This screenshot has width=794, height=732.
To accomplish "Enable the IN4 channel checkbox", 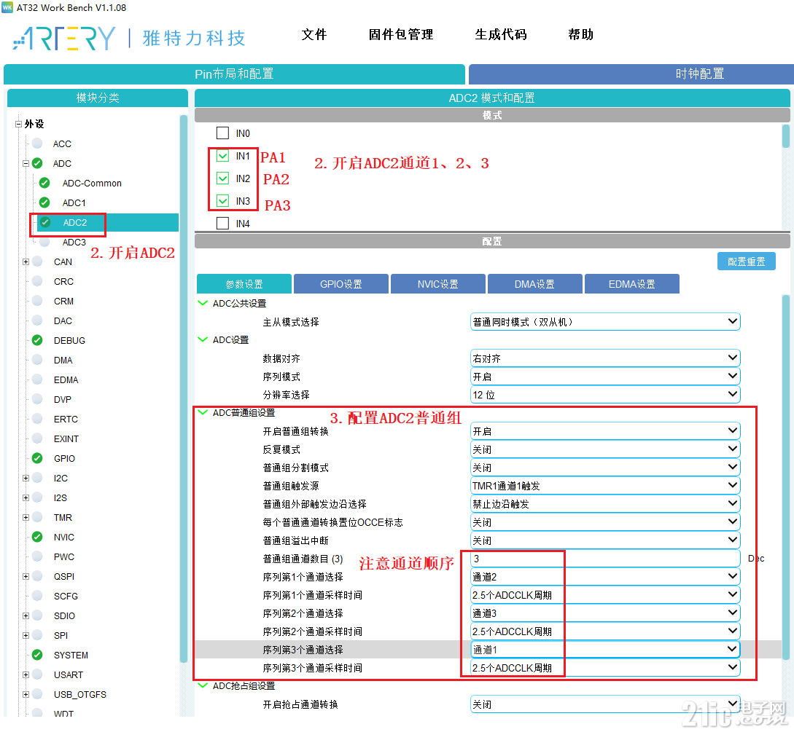I will (223, 223).
